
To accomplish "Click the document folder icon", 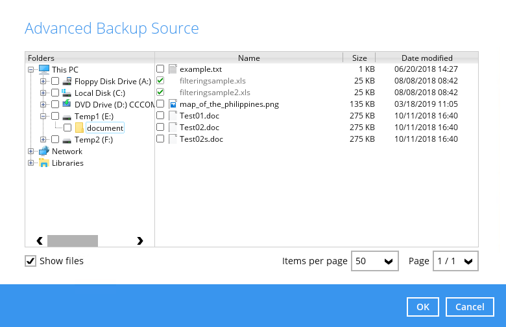I will click(x=79, y=128).
